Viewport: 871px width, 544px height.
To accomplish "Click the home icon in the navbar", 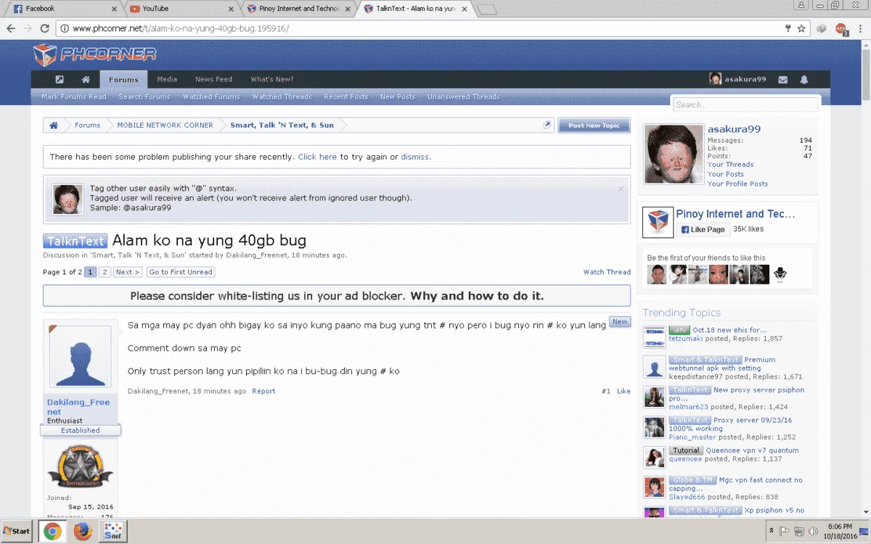I will [86, 80].
